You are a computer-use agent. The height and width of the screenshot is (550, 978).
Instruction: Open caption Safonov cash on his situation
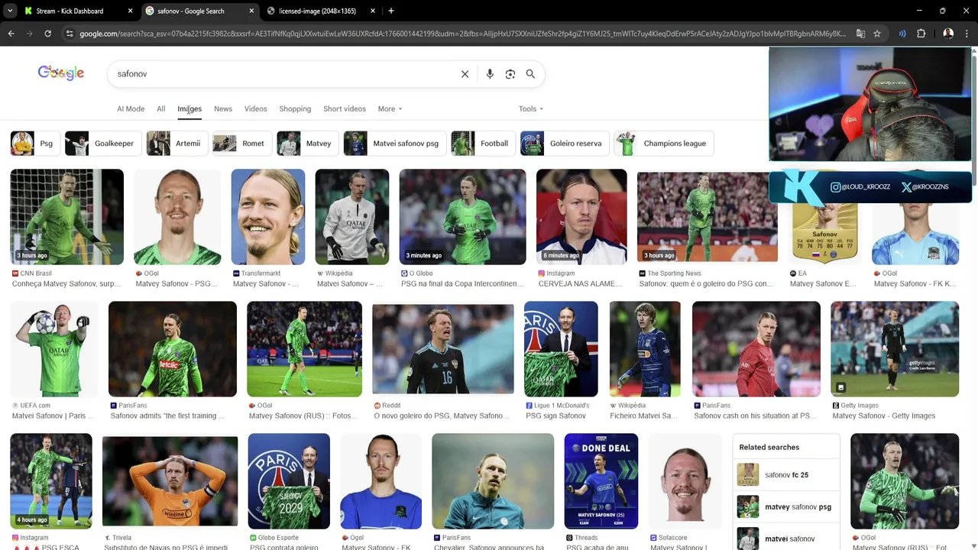click(x=755, y=416)
